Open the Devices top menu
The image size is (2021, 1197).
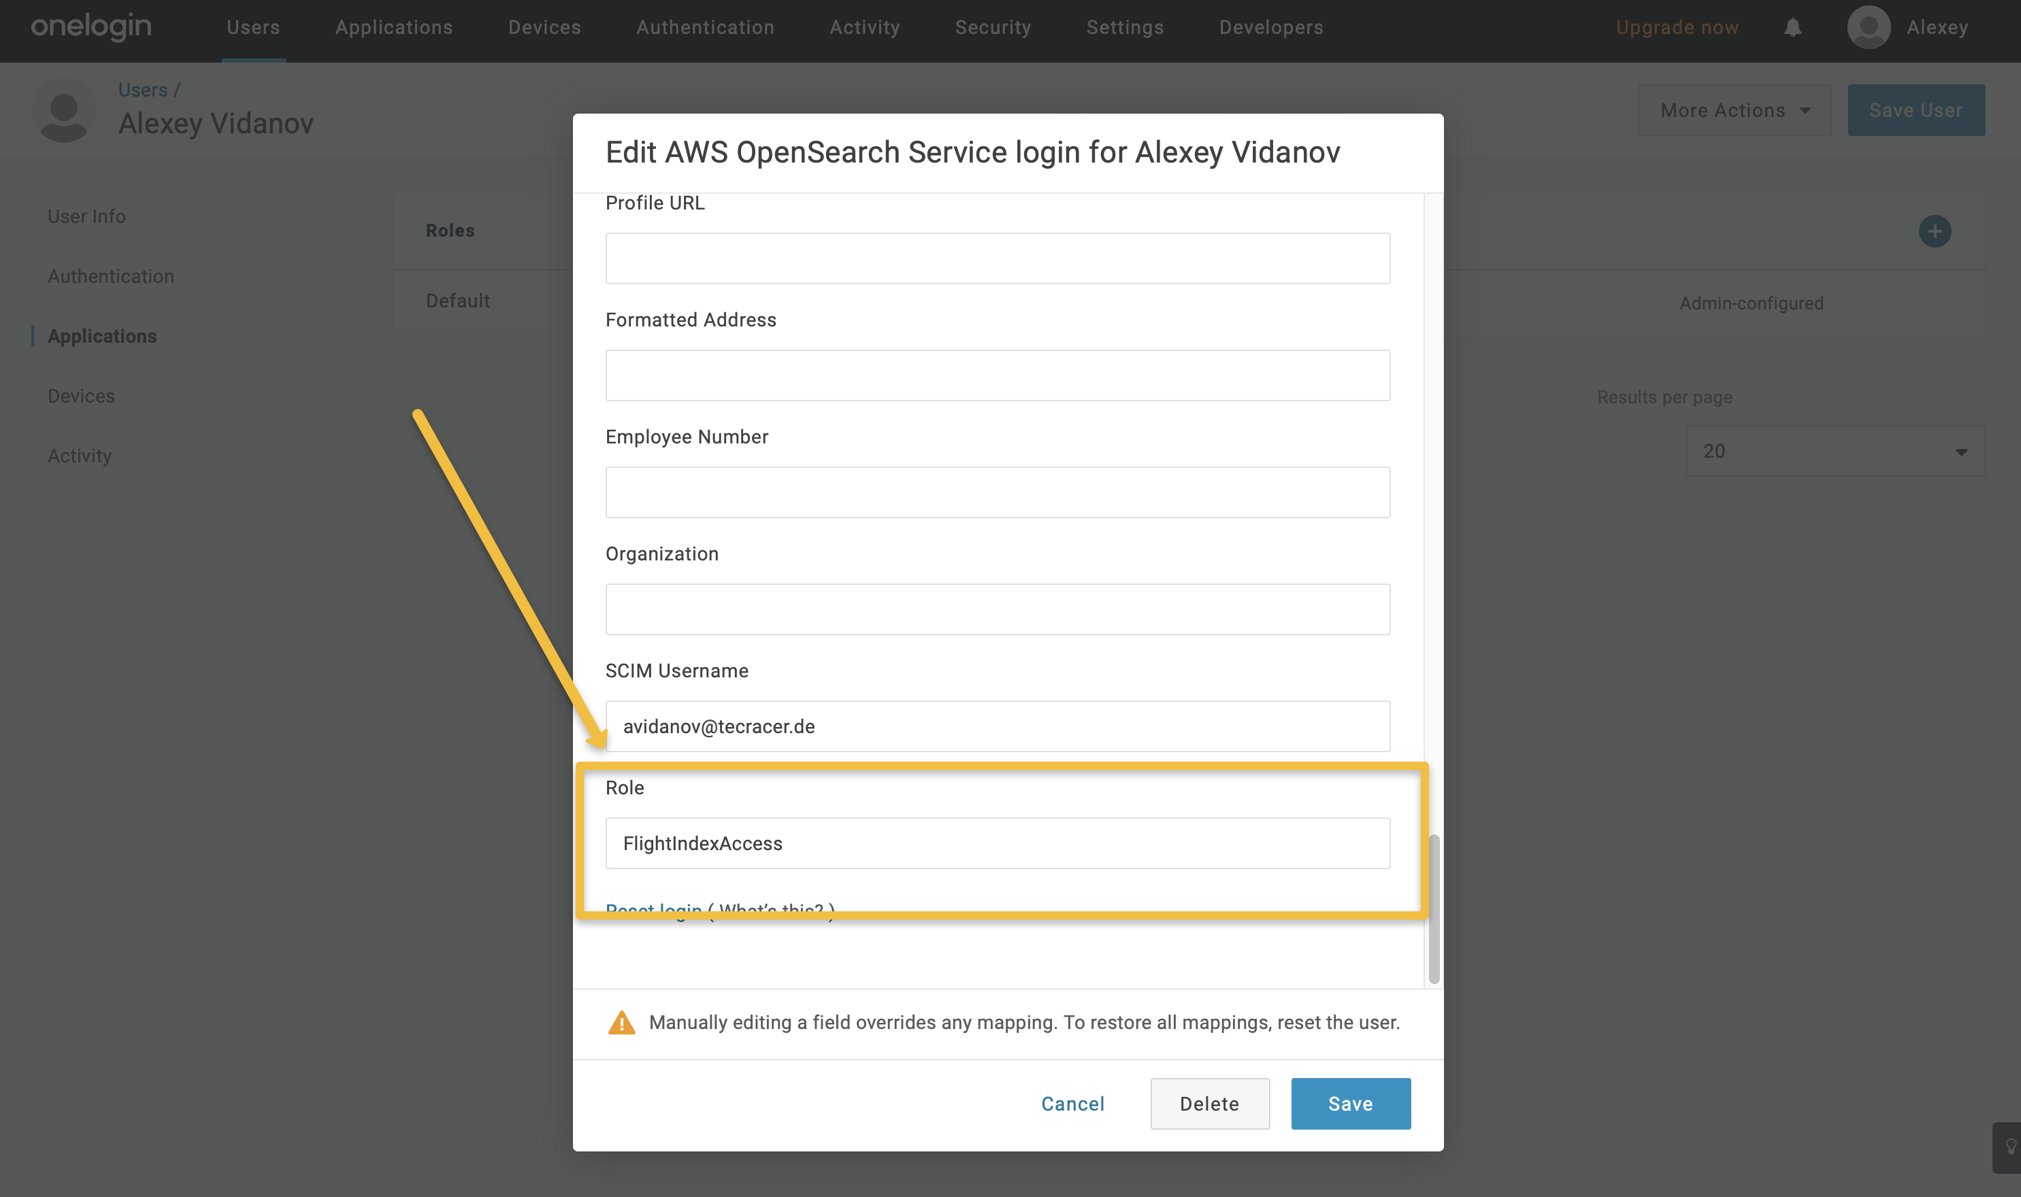[x=544, y=27]
